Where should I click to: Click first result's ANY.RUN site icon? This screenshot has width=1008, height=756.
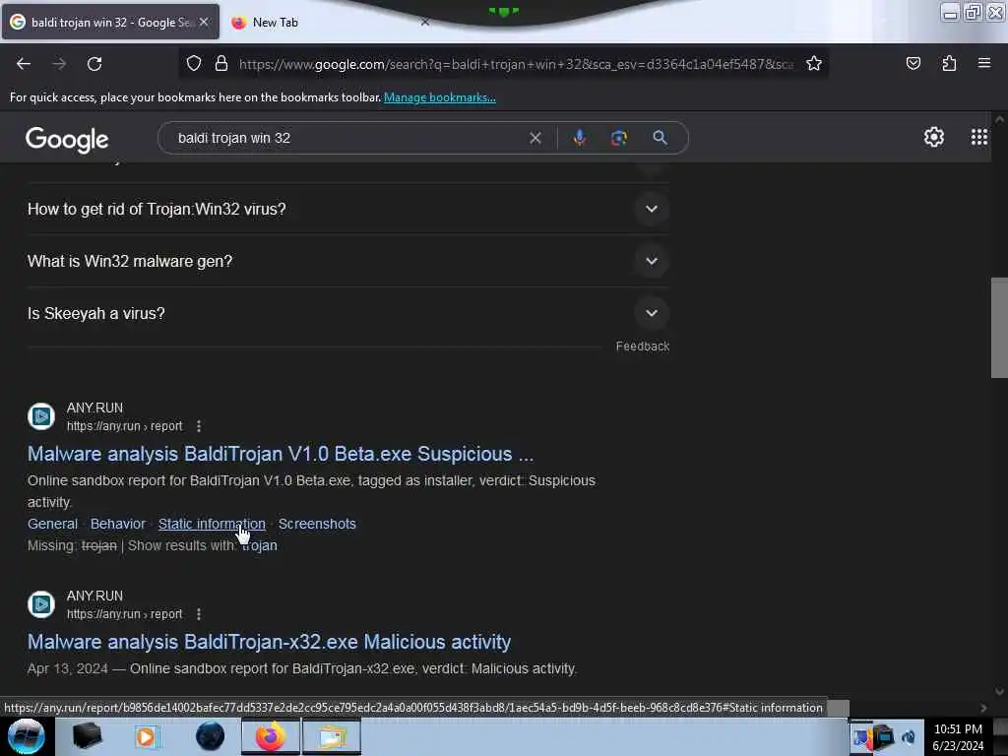[41, 416]
